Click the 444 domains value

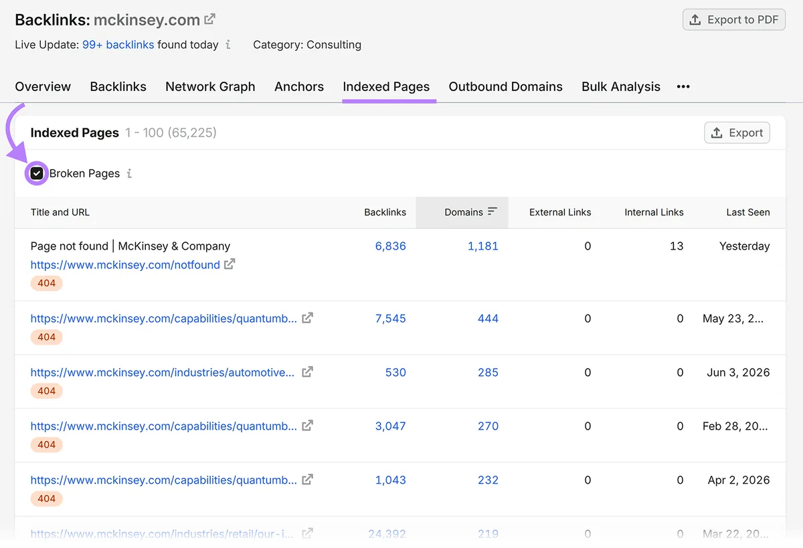[x=488, y=318]
